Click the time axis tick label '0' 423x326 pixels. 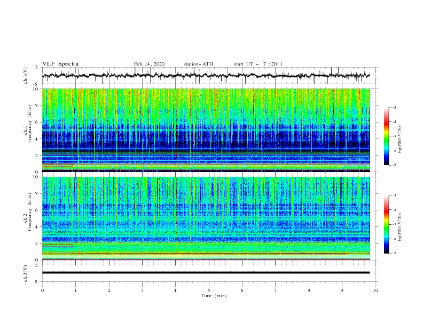(x=42, y=290)
